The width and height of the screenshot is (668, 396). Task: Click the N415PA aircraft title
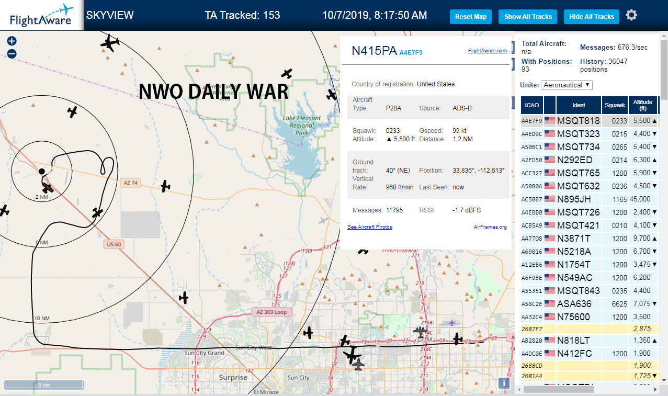(374, 51)
